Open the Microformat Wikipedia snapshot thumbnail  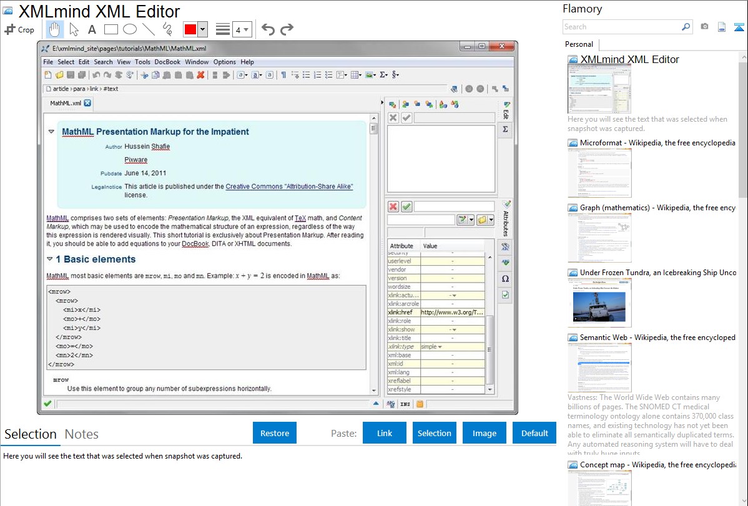pyautogui.click(x=599, y=173)
